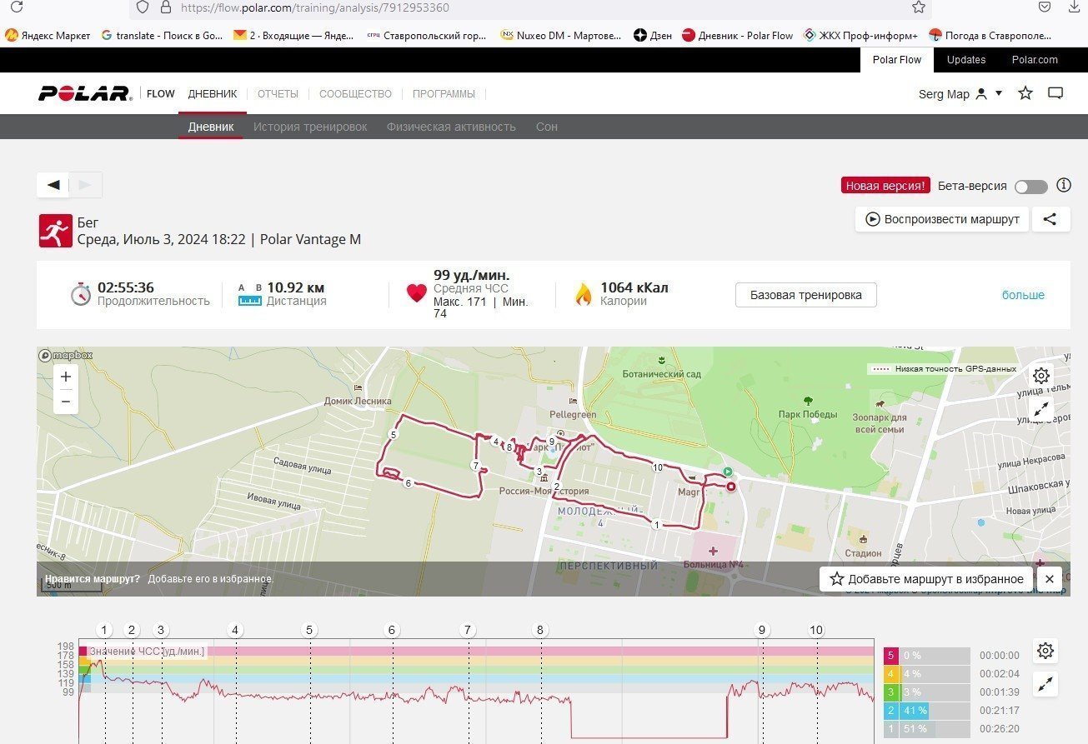Switch to the Сон tab
Viewport: 1088px width, 744px height.
point(547,127)
